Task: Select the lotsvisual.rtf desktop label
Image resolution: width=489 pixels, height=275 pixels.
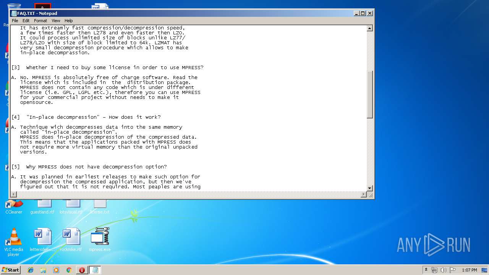Action: coord(71,212)
